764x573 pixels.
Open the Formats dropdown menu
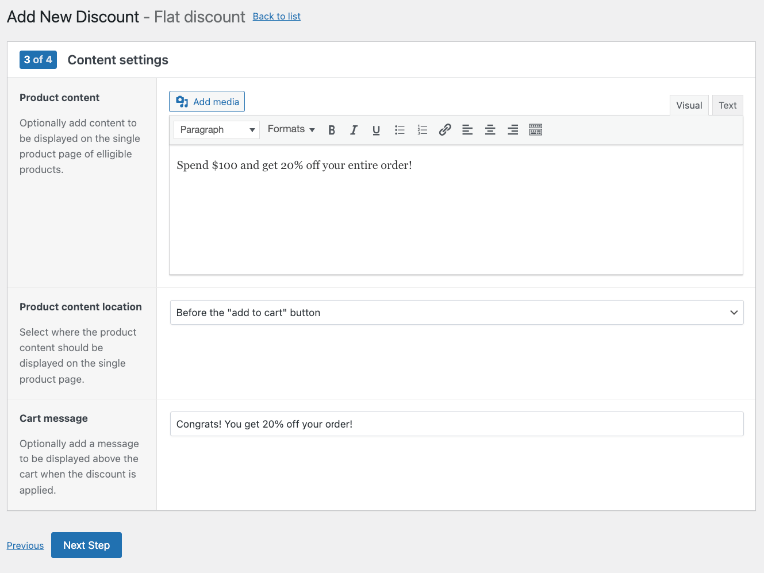coord(291,129)
